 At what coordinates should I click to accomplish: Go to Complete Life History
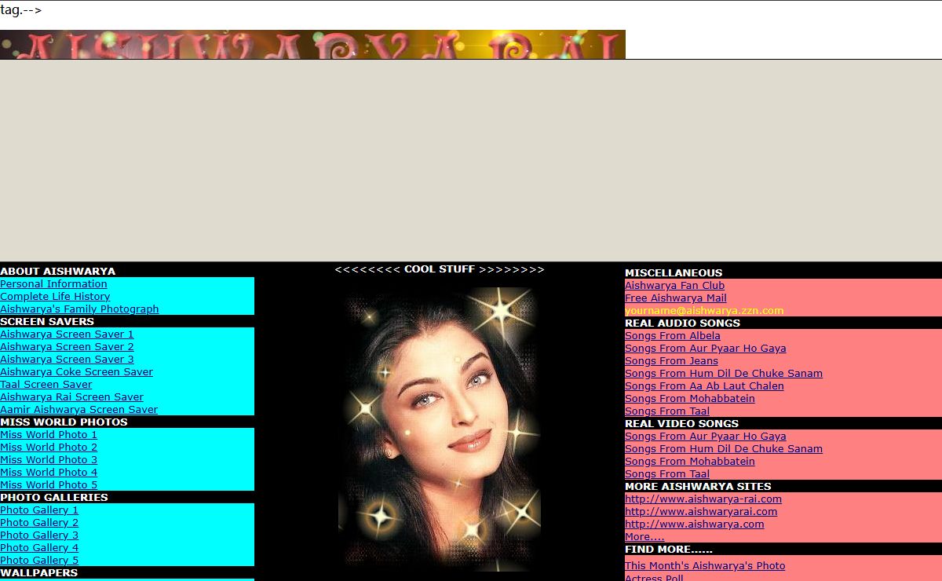pos(55,297)
